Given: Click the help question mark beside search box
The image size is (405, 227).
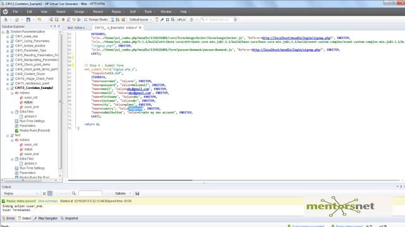Looking at the screenshot, I should [235, 20].
